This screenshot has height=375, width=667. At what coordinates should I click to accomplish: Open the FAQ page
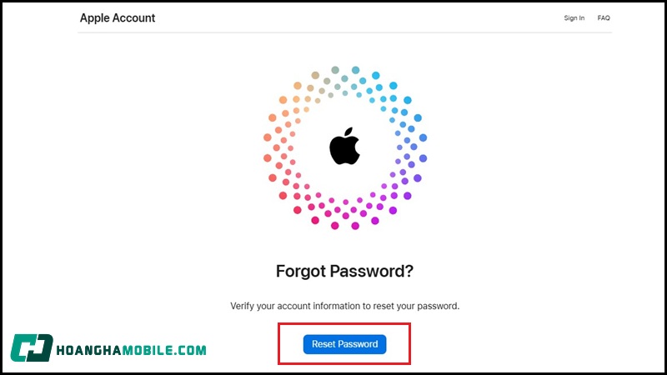604,18
